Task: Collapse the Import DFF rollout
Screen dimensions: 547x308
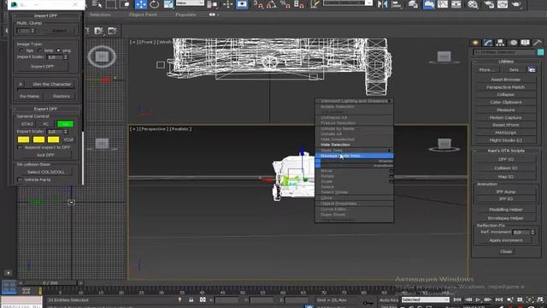Action: click(45, 15)
